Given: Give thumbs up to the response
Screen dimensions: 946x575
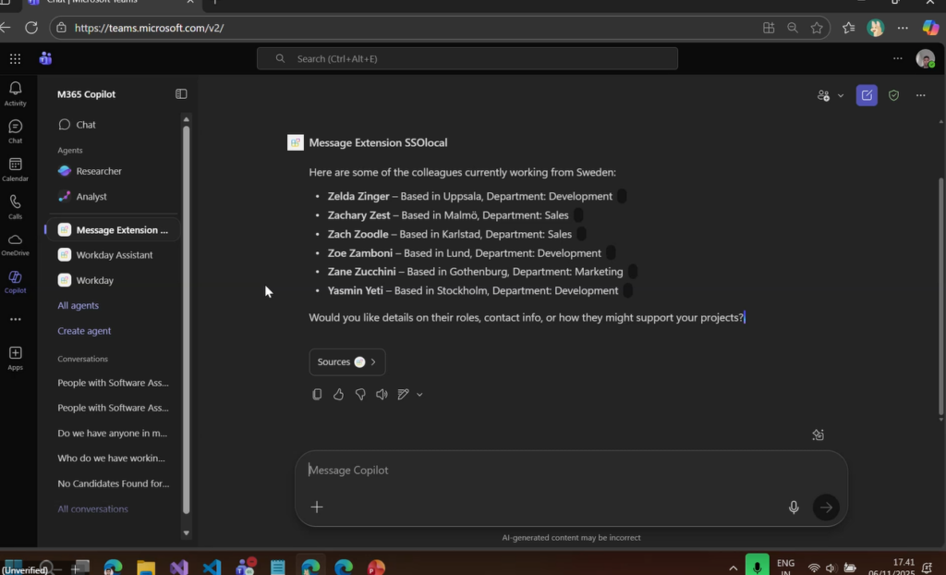Looking at the screenshot, I should (338, 395).
